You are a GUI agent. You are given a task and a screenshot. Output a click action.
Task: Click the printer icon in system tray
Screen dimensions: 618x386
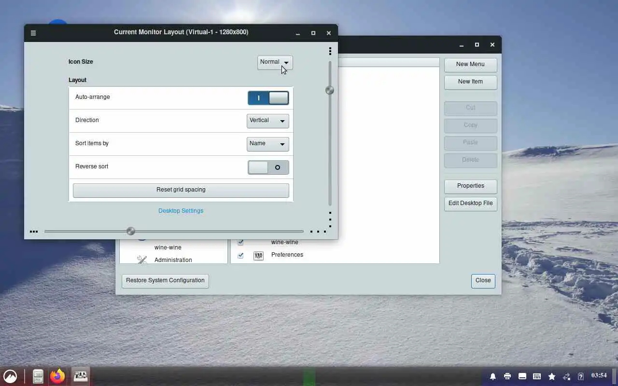[507, 376]
